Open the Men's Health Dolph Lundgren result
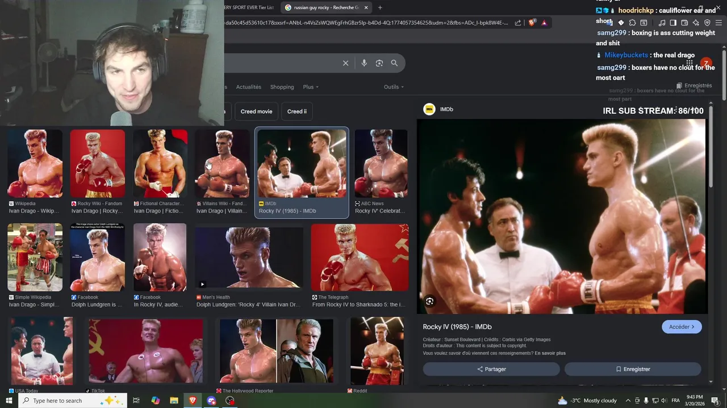This screenshot has height=408, width=727. tap(249, 257)
